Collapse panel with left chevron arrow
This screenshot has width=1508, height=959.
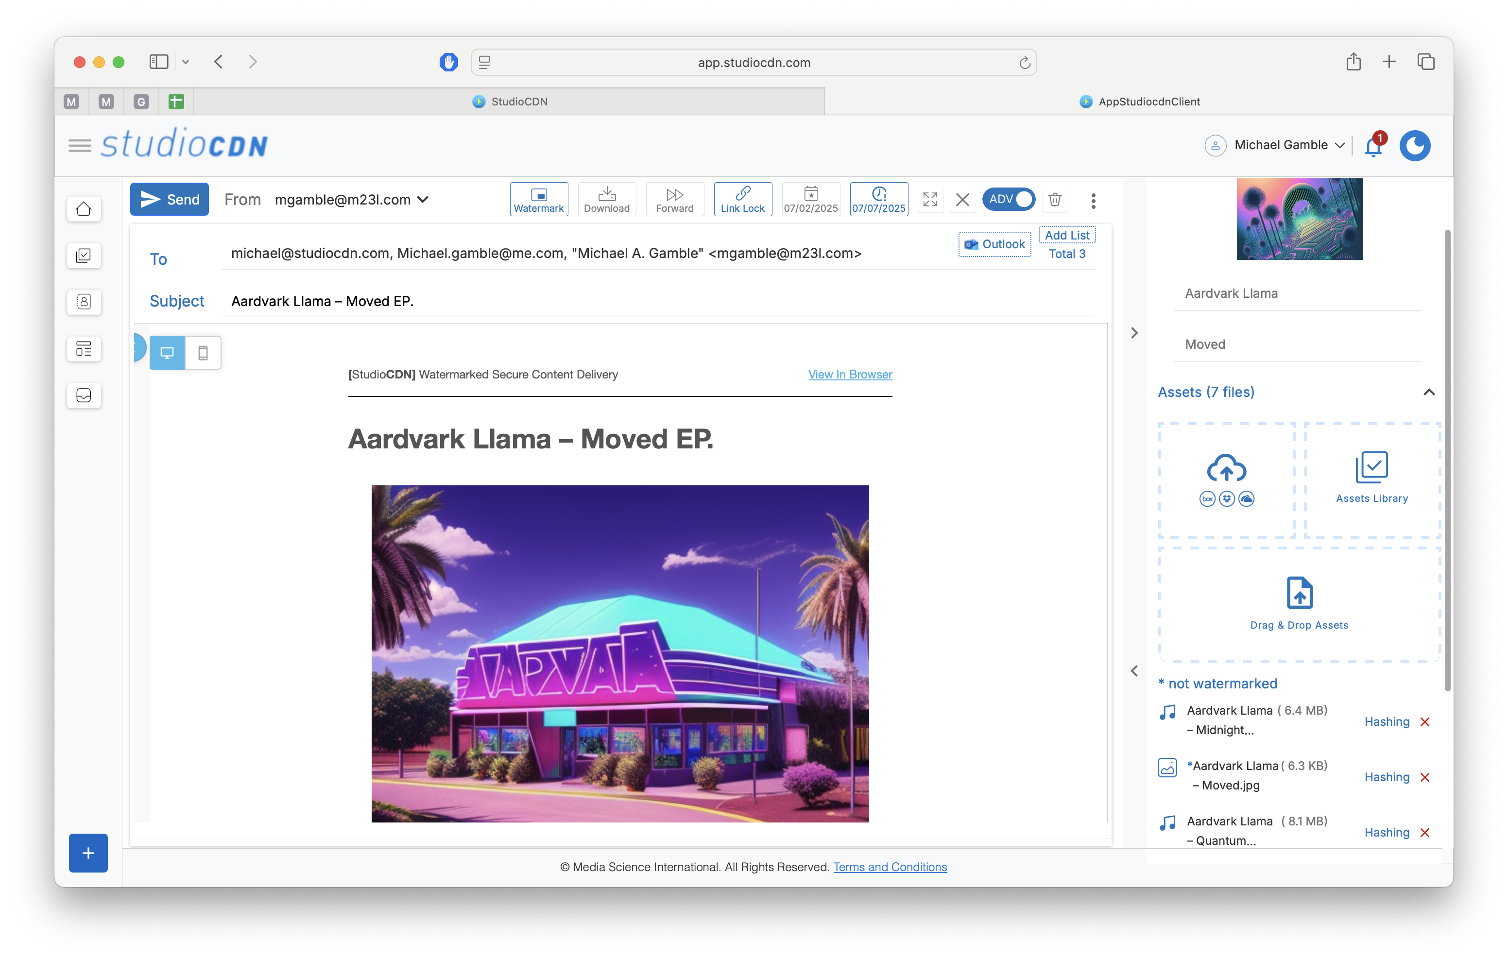1134,671
